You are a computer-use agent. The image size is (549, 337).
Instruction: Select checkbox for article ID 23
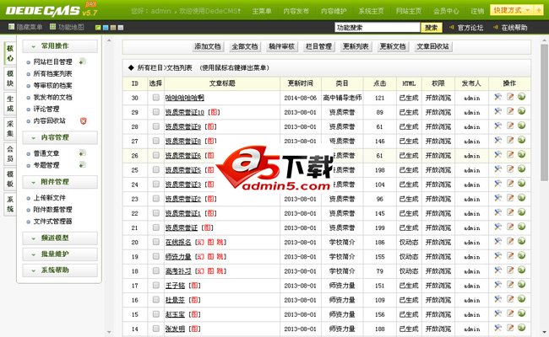click(155, 198)
